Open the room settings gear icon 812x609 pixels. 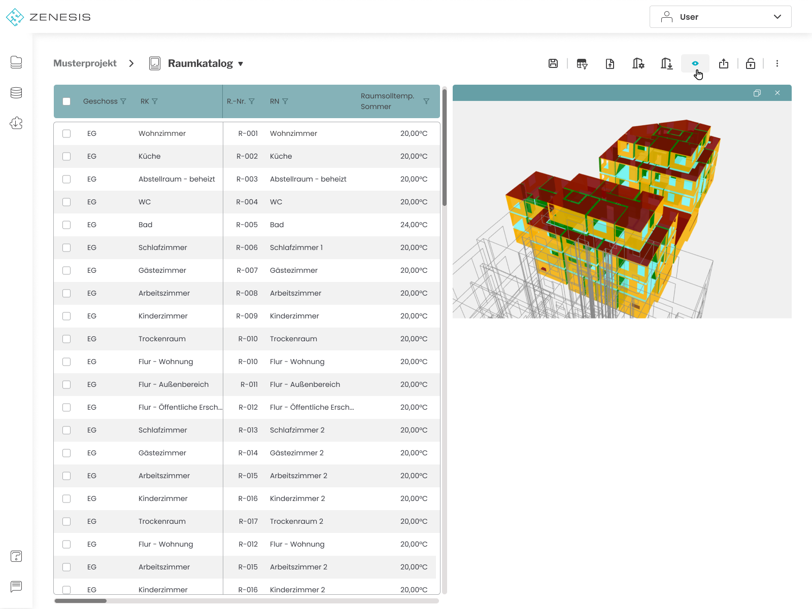click(638, 63)
